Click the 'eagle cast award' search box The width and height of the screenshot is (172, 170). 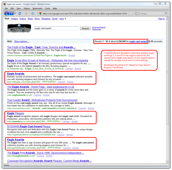click(x=56, y=28)
